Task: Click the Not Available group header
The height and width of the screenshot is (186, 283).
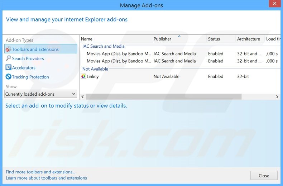Action: pos(95,69)
